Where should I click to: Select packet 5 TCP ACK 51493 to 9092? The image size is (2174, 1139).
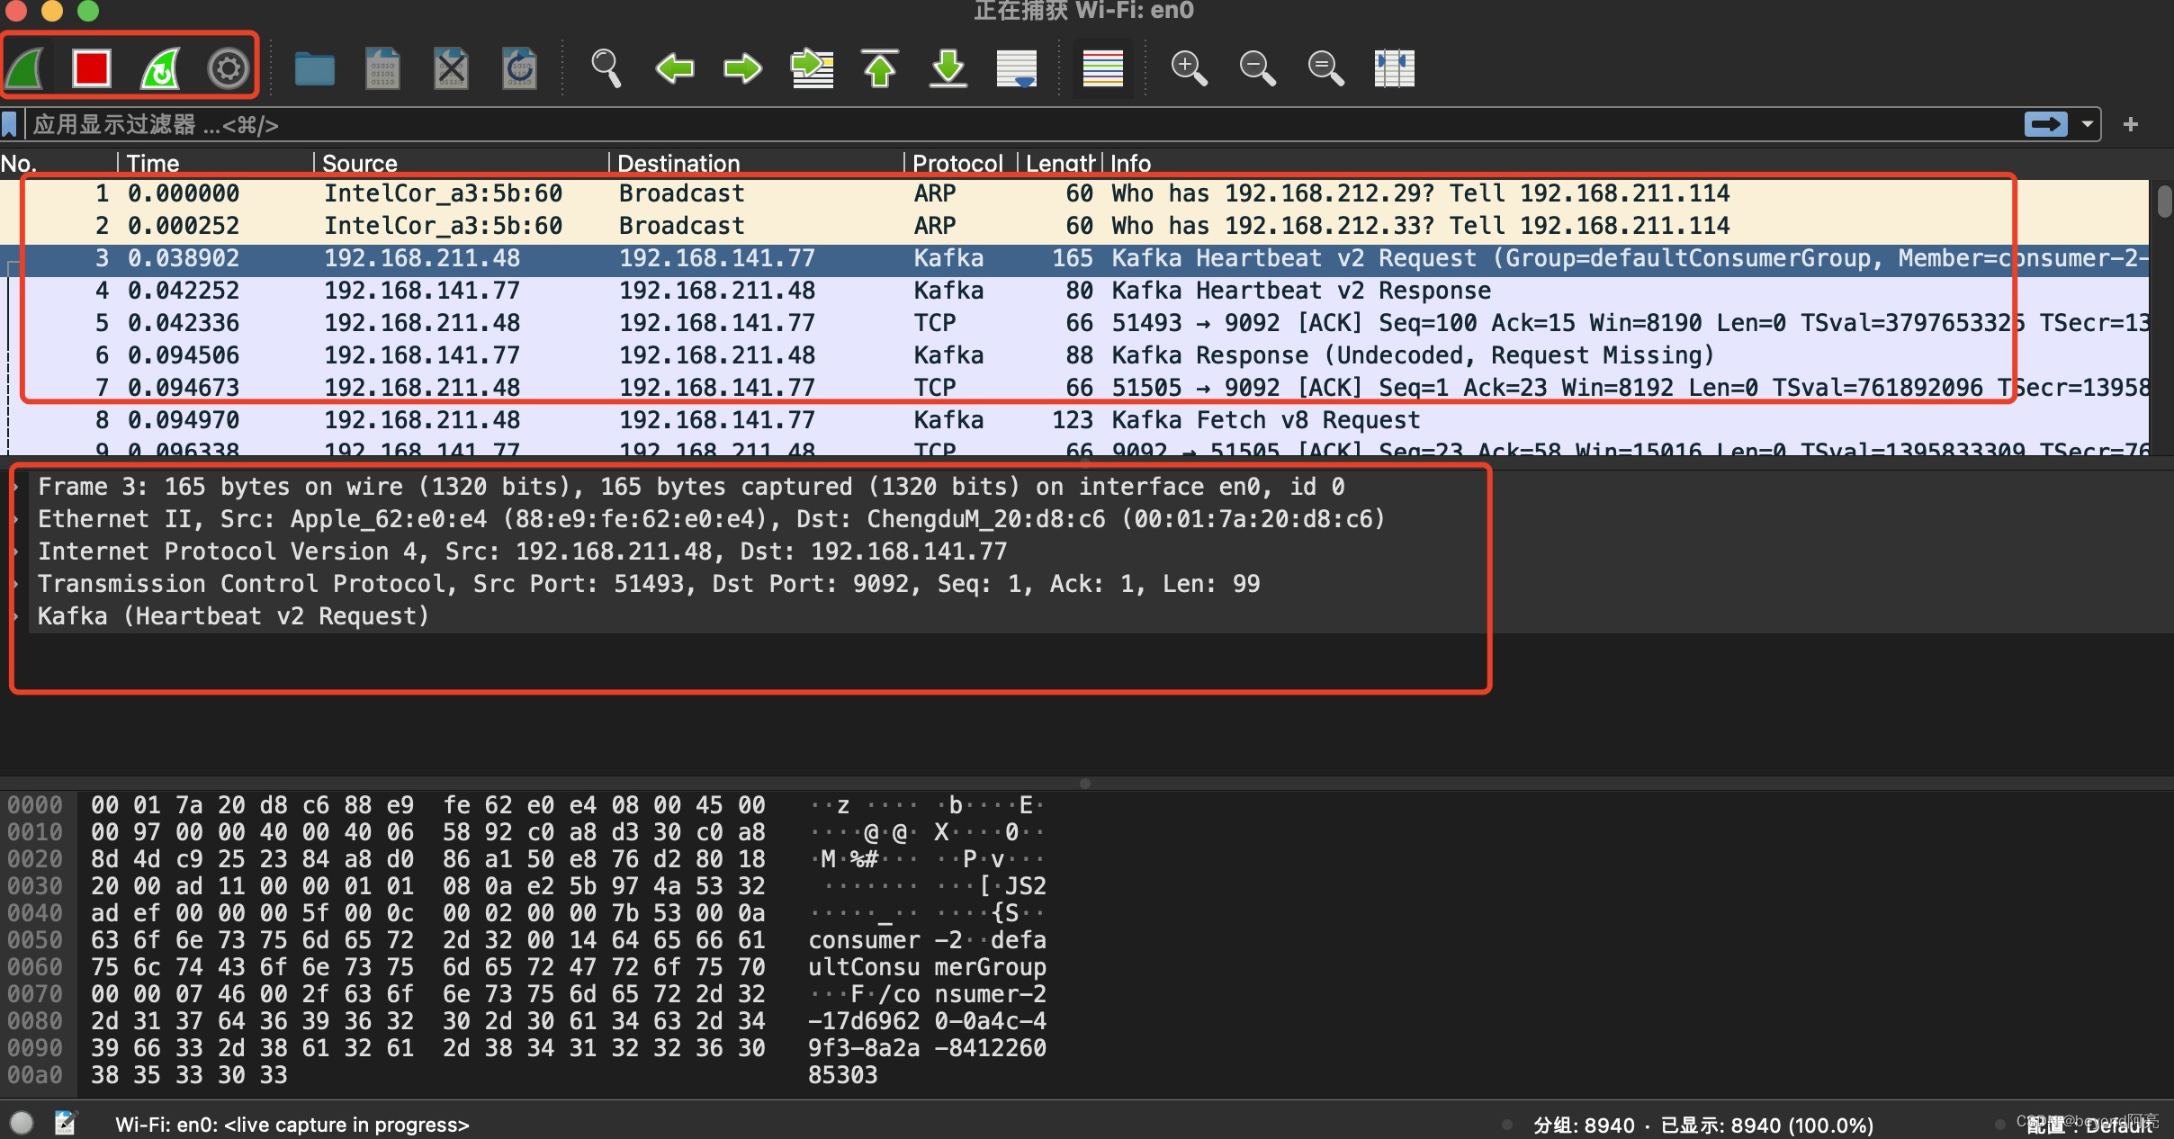pos(1074,323)
